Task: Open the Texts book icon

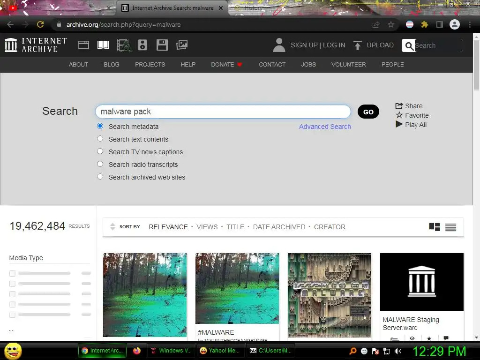Action: point(103,45)
